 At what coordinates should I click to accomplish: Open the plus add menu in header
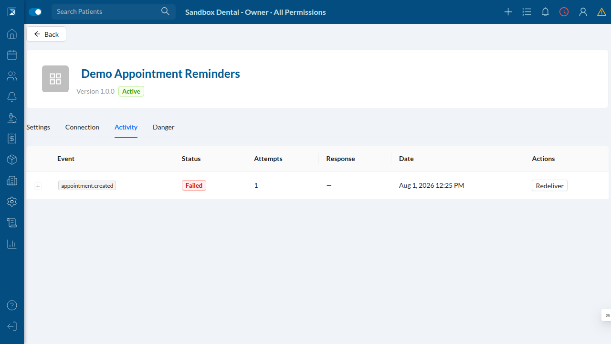pos(508,12)
